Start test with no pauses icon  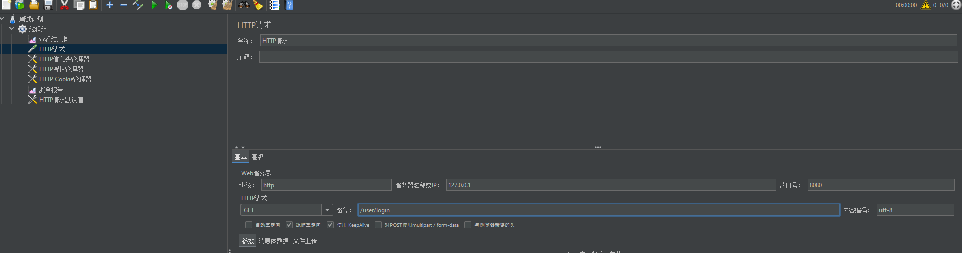(x=169, y=5)
